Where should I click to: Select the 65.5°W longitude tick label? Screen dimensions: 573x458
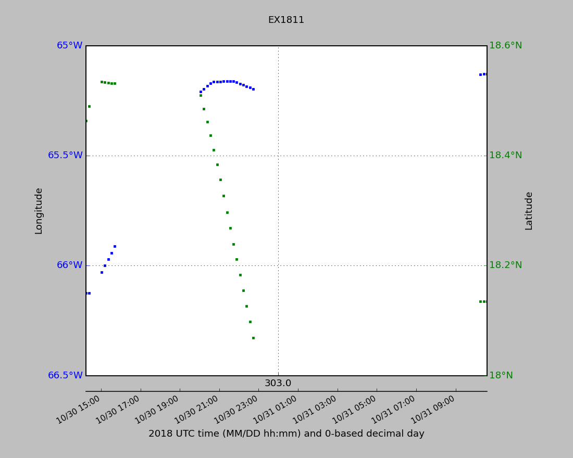(x=65, y=155)
